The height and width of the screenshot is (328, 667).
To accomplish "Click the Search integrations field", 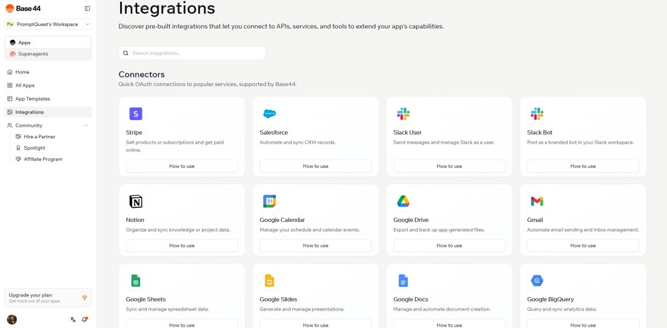I will (x=192, y=53).
